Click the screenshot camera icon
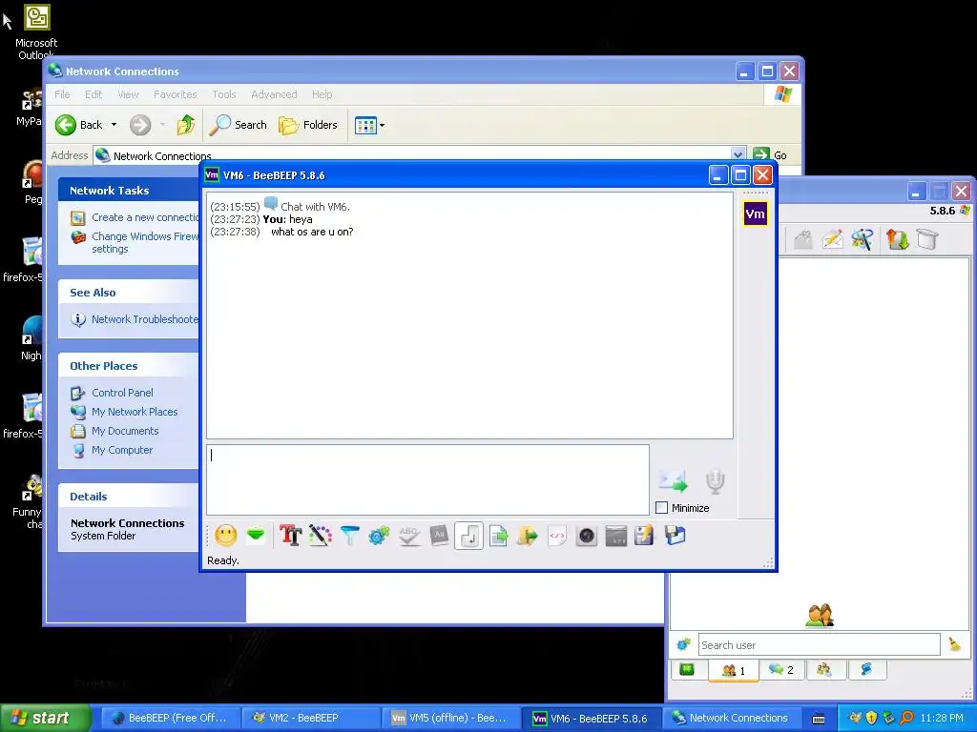Viewport: 977px width, 732px height. [x=587, y=536]
